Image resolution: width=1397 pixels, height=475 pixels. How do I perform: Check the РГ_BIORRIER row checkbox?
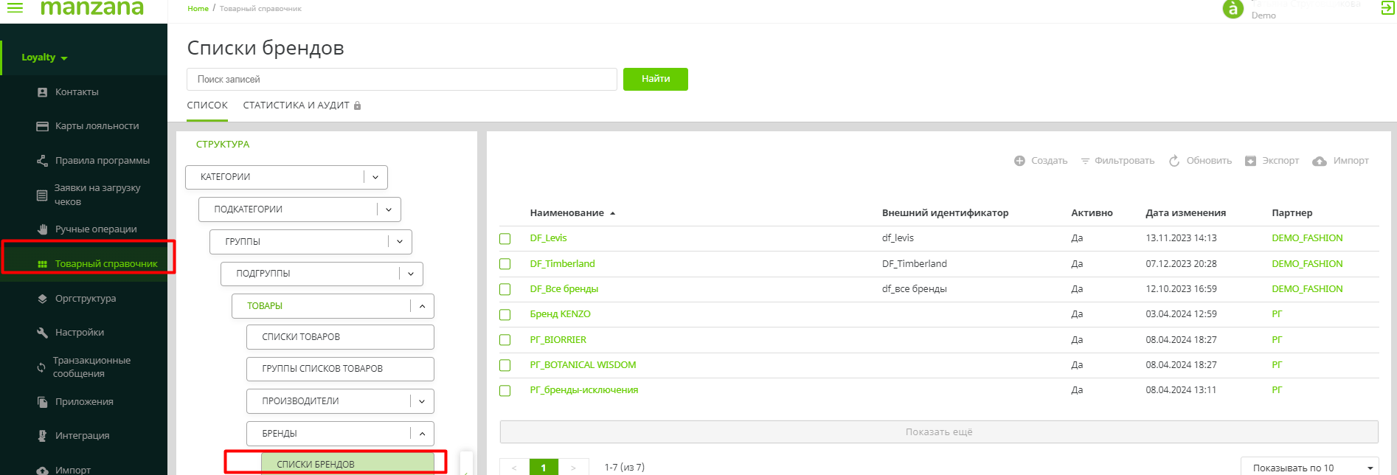(505, 340)
